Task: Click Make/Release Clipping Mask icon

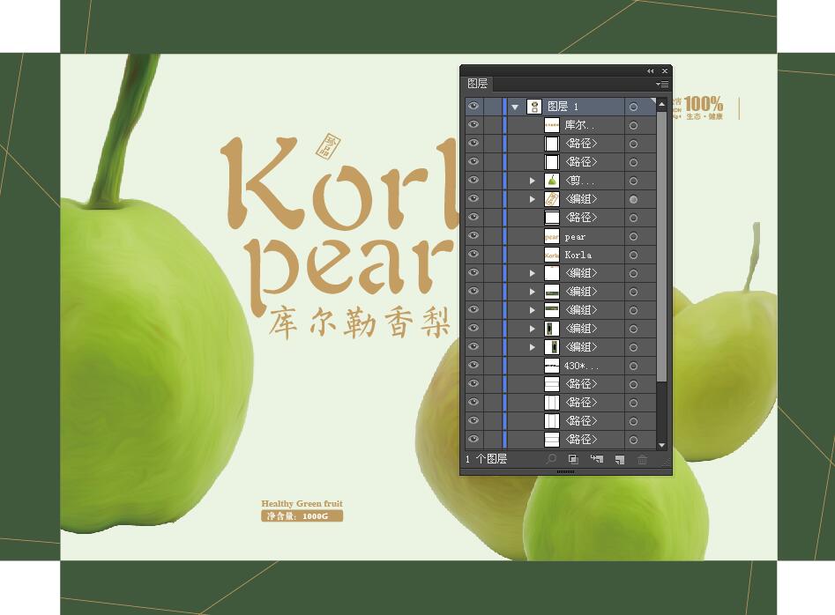Action: point(573,458)
